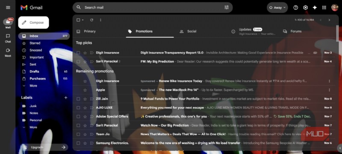
Task: Mark Adobe Special Offers email as important
Action: pos(91,117)
